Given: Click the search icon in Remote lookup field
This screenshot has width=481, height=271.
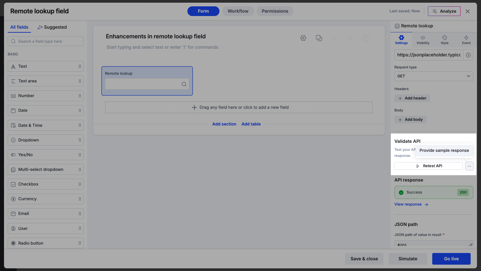Looking at the screenshot, I should click(x=184, y=84).
